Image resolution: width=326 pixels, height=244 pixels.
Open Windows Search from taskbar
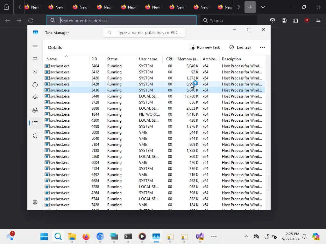pyautogui.click(x=58, y=236)
